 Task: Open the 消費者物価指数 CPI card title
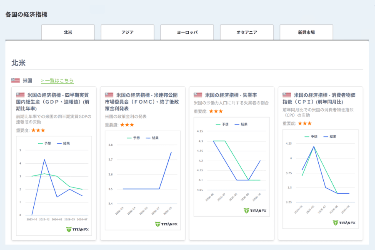pyautogui.click(x=319, y=98)
